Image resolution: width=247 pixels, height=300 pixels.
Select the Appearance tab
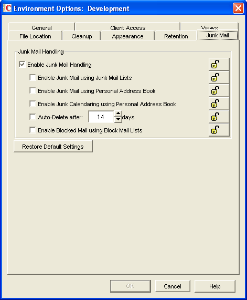pyautogui.click(x=127, y=36)
